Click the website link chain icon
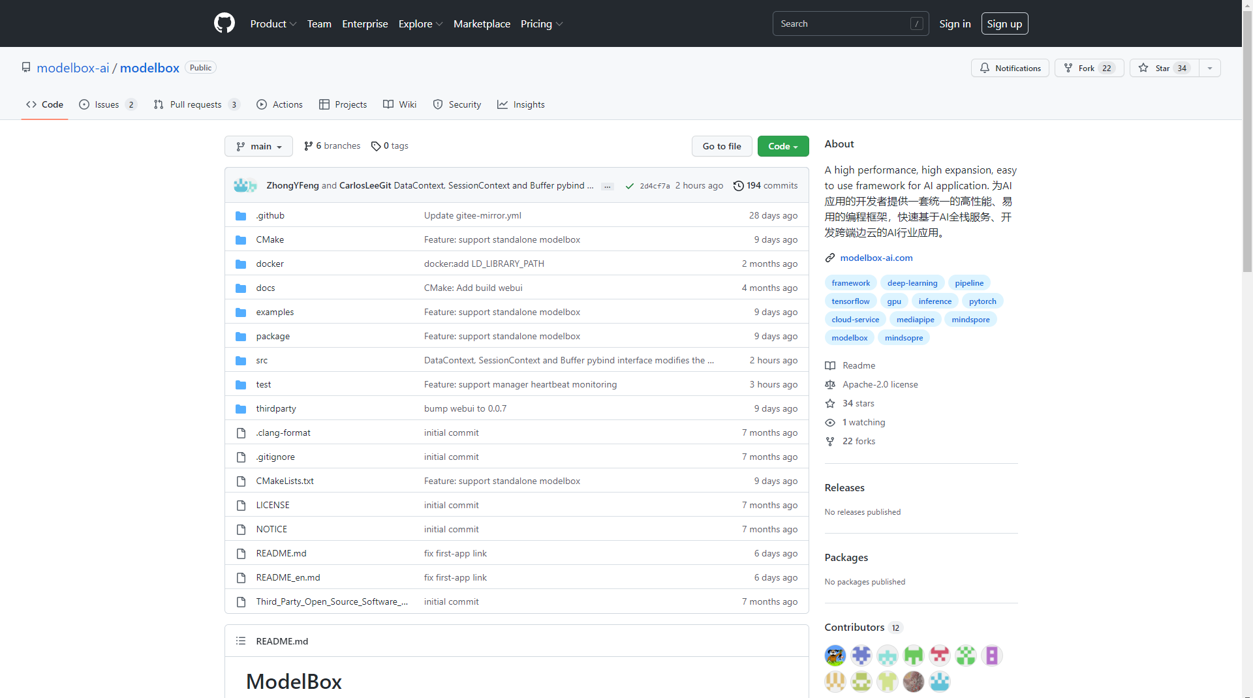This screenshot has height=698, width=1253. coord(830,258)
